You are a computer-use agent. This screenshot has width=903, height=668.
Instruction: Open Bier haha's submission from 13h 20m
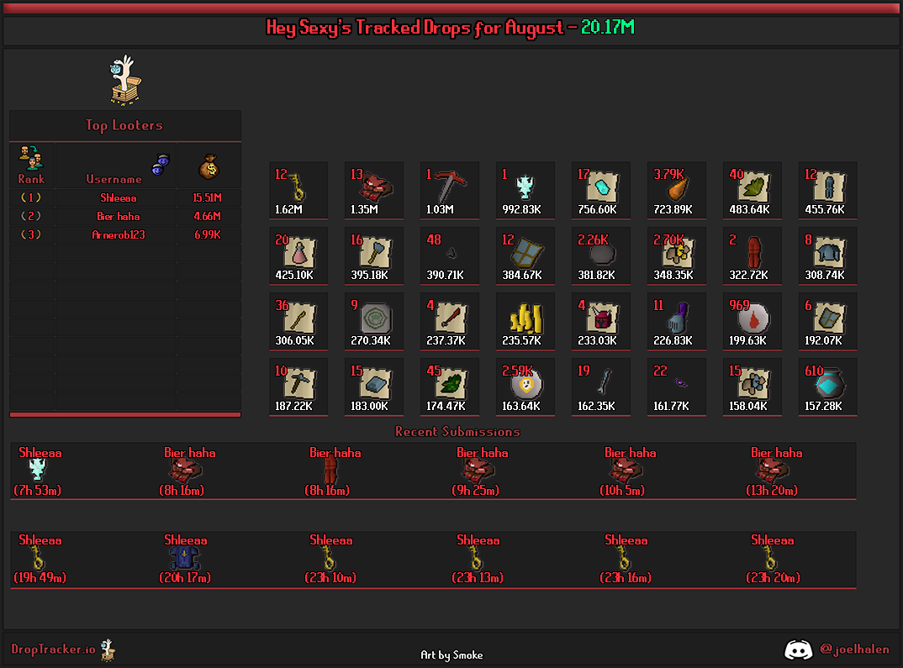pos(773,471)
